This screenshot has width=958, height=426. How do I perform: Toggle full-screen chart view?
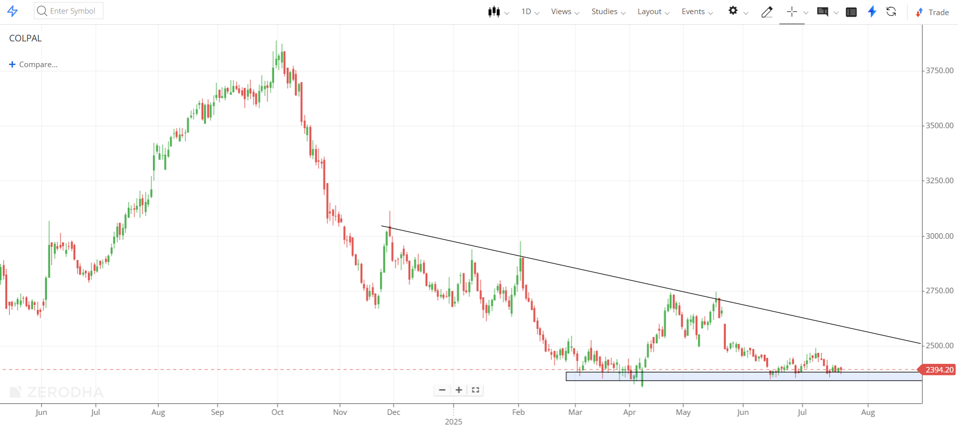coord(475,390)
